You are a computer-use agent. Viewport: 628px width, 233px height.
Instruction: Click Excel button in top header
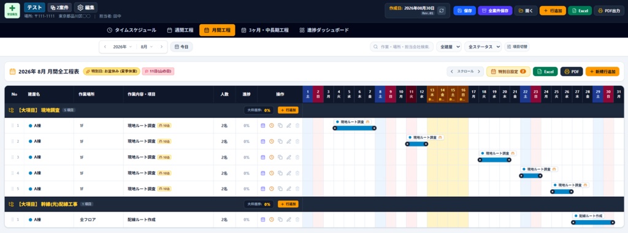(x=580, y=11)
